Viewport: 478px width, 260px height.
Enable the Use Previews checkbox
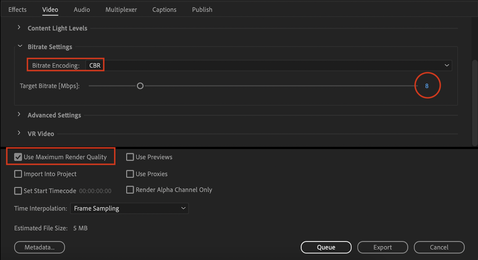click(x=130, y=157)
